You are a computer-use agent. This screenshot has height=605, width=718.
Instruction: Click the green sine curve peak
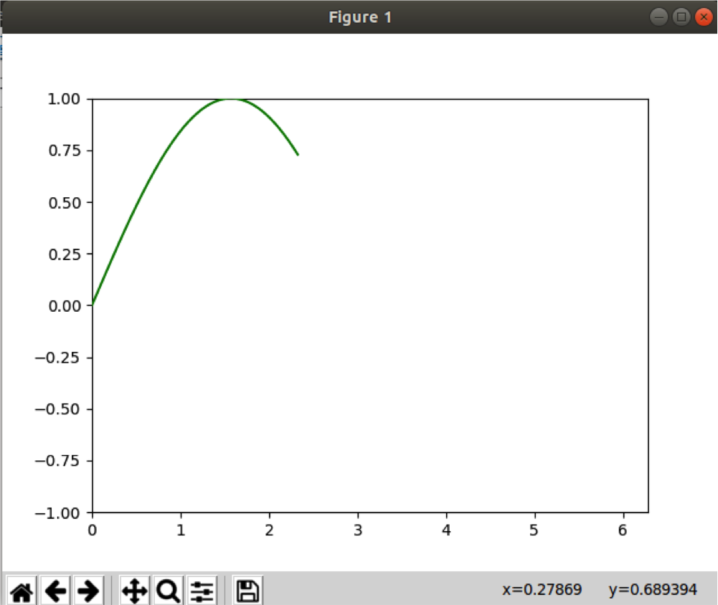point(232,100)
